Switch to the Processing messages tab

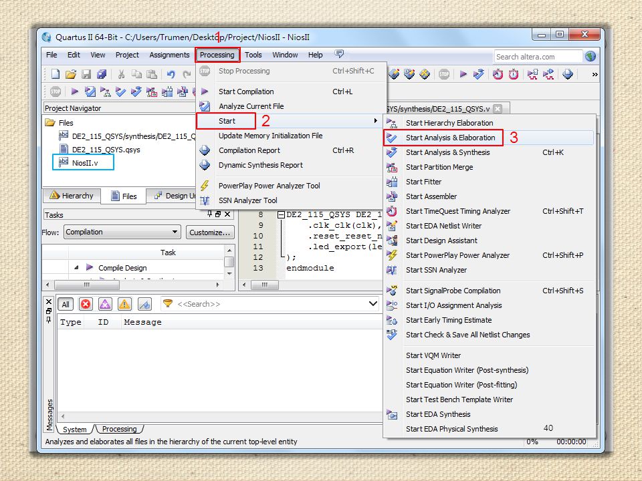[x=119, y=429]
